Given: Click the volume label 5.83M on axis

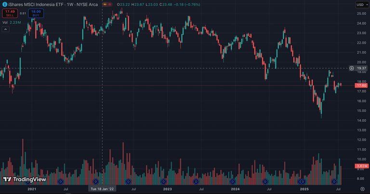Looking at the screenshot, I should point(361,166).
